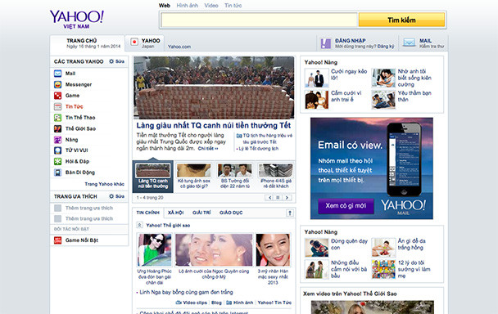Click the Mail envelope icon in header

click(409, 43)
